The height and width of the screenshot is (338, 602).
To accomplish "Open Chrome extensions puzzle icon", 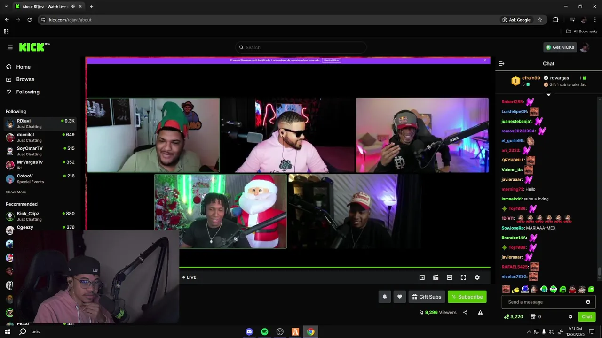I will click(555, 20).
